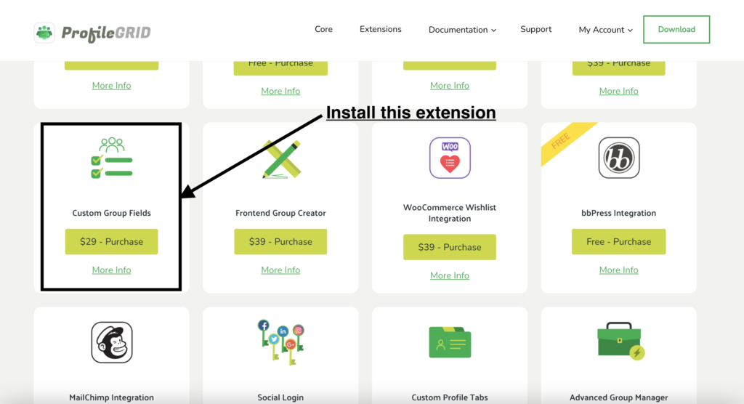The image size is (744, 404).
Task: Click the Custom Profile Tabs title
Action: tap(450, 397)
